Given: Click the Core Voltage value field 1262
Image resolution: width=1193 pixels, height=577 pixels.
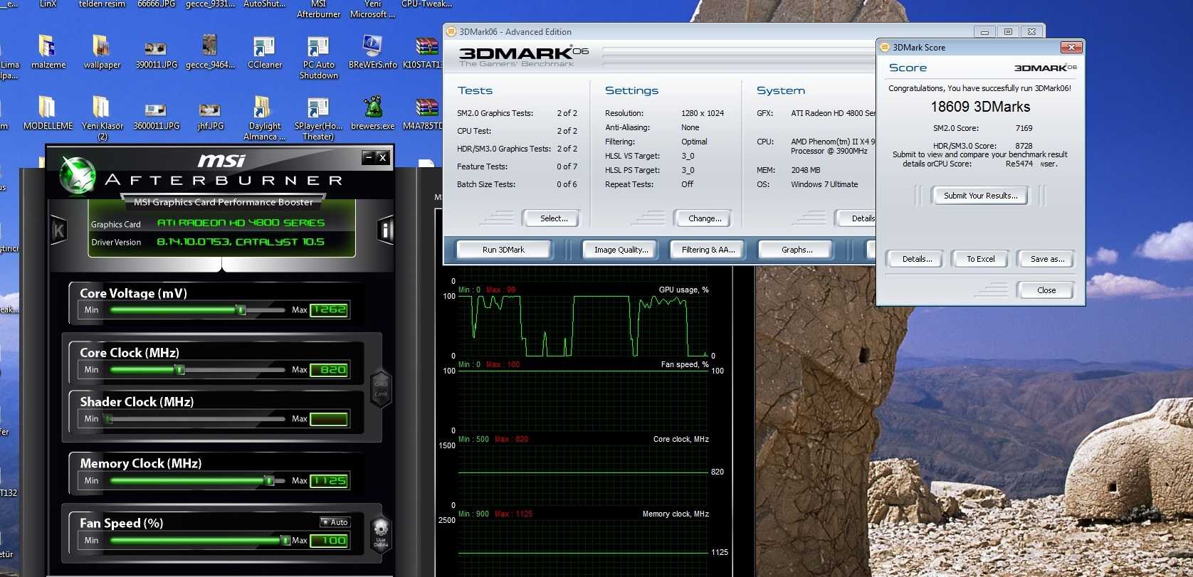Looking at the screenshot, I should (330, 309).
